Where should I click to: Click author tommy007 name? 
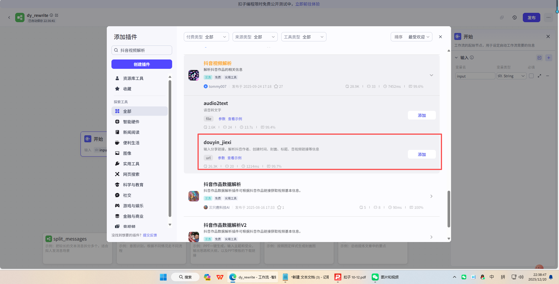coord(218,86)
